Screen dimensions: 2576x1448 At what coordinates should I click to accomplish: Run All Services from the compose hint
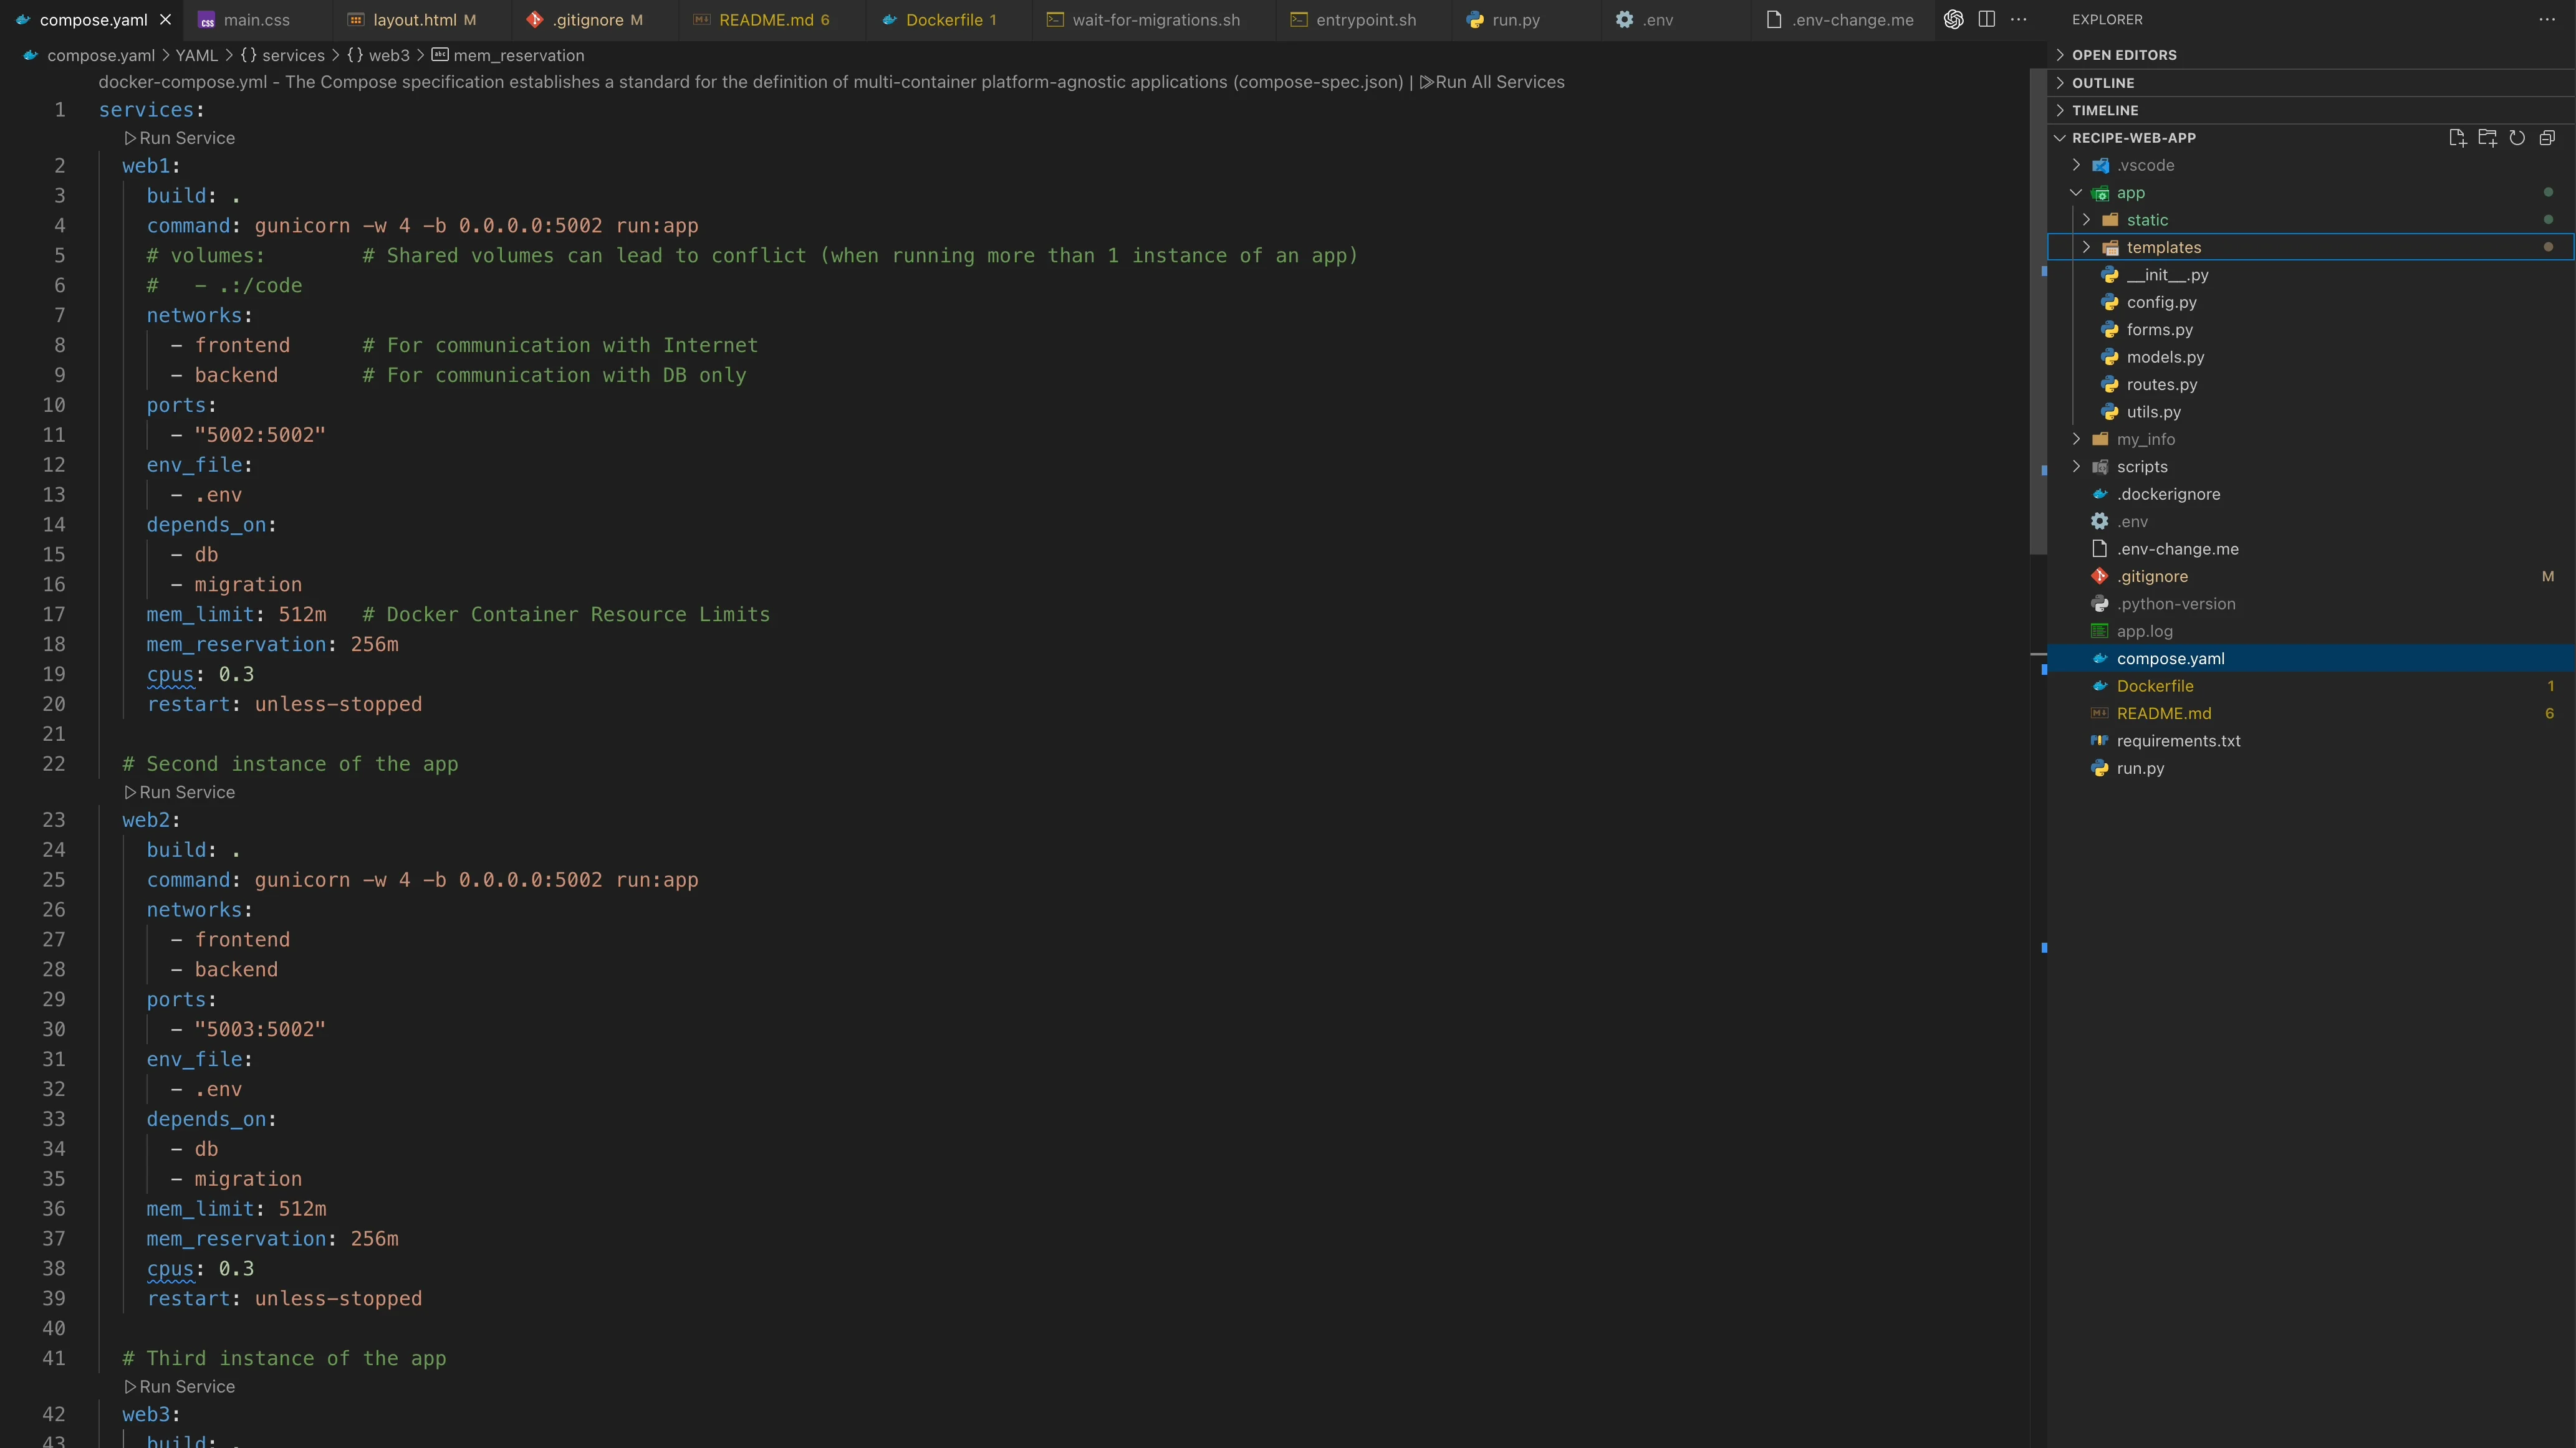[1494, 82]
